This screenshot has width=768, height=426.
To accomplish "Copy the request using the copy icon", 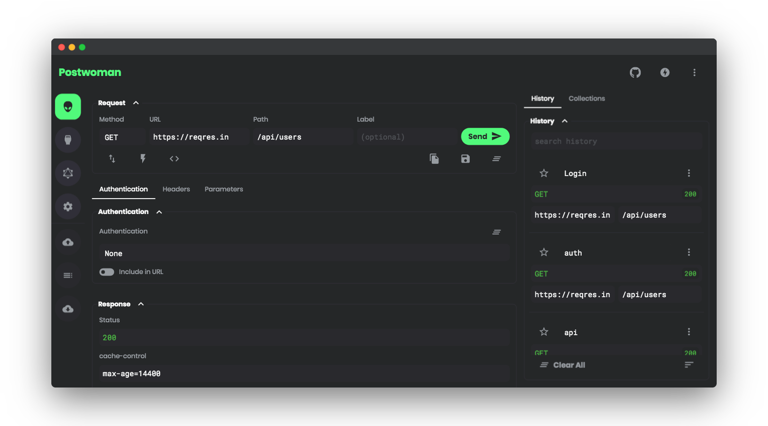I will (434, 159).
